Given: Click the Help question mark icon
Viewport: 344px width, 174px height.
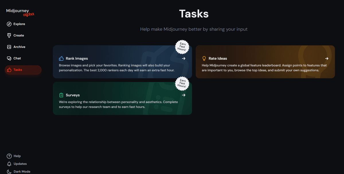Looking at the screenshot, I should click(x=9, y=156).
